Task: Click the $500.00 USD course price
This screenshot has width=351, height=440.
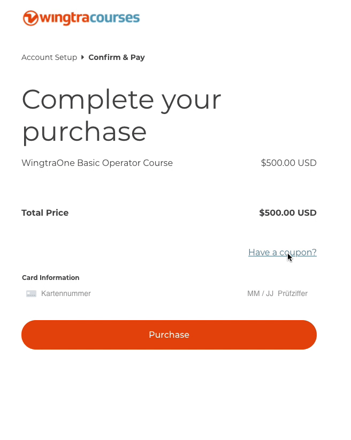Action: [x=288, y=163]
